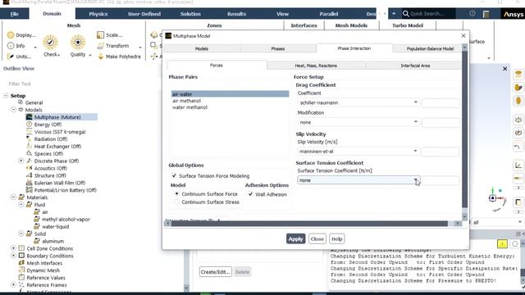Open Population Balance Model tab
This screenshot has width=525, height=295.
click(x=430, y=48)
